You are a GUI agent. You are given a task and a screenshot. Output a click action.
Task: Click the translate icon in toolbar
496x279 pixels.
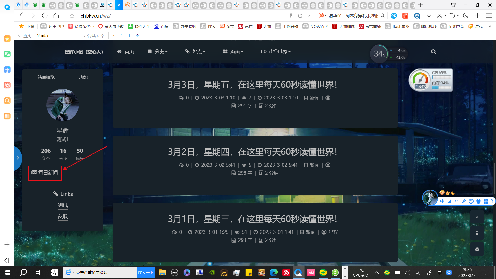tap(405, 16)
